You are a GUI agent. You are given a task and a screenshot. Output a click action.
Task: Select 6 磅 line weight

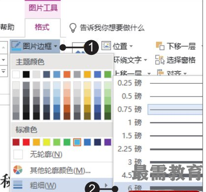pyautogui.click(x=158, y=188)
